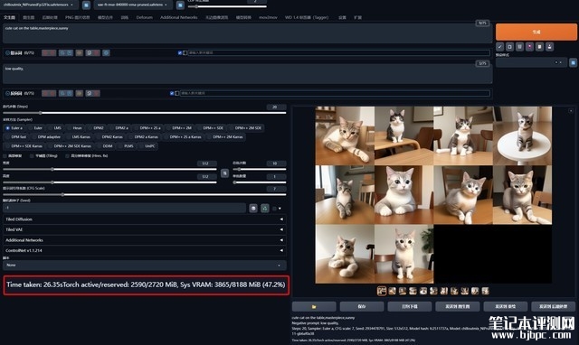Enable the Hires. fix checkbox
The height and width of the screenshot is (345, 579).
67,156
